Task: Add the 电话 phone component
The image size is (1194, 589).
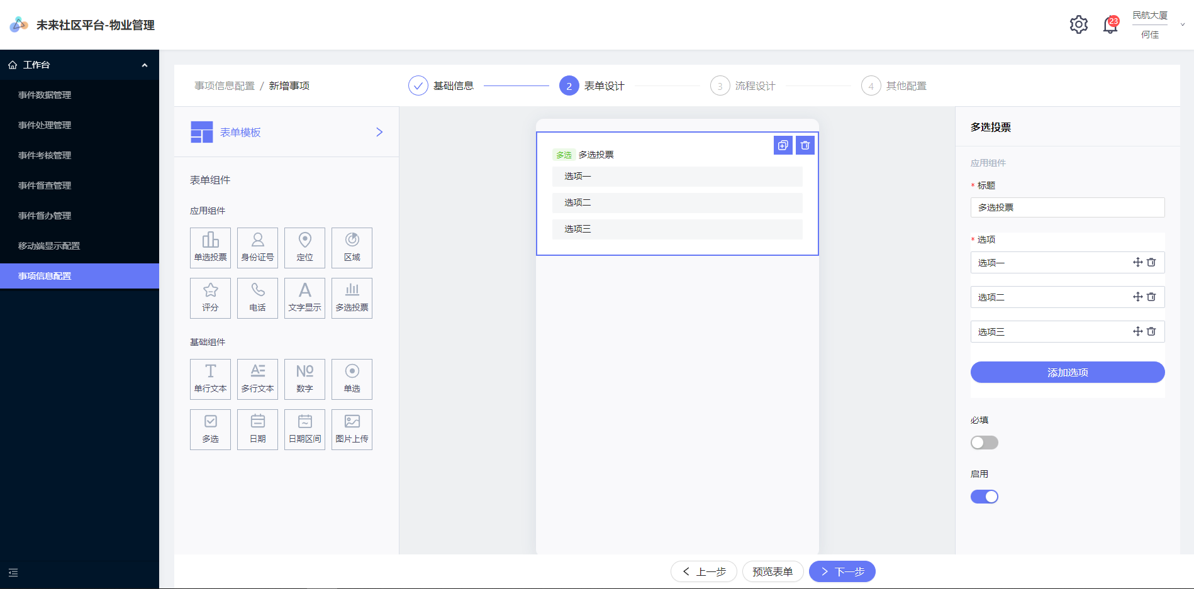Action: 257,298
